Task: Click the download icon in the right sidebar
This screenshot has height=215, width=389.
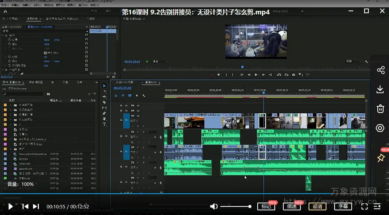Action: (x=380, y=90)
